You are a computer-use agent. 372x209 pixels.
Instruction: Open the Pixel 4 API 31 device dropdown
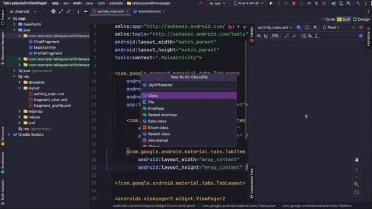tap(248, 3)
